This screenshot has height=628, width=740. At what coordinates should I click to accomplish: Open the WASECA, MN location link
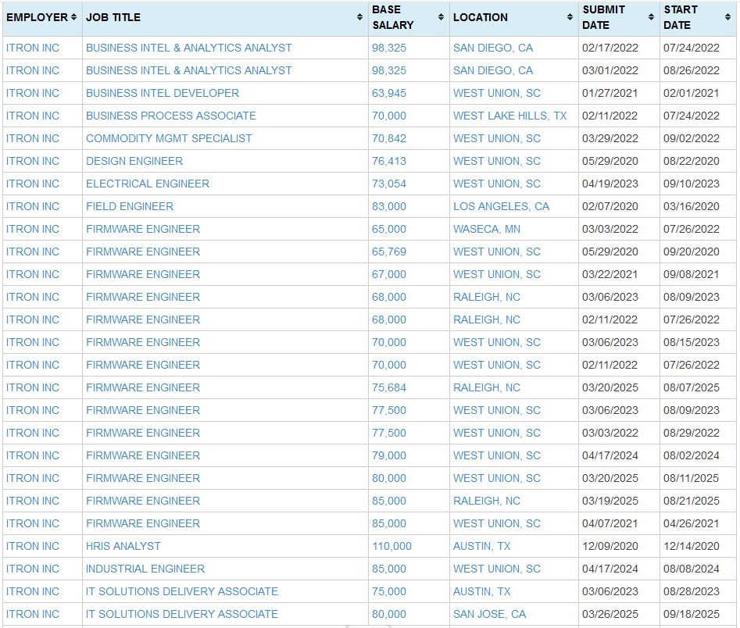coord(487,229)
